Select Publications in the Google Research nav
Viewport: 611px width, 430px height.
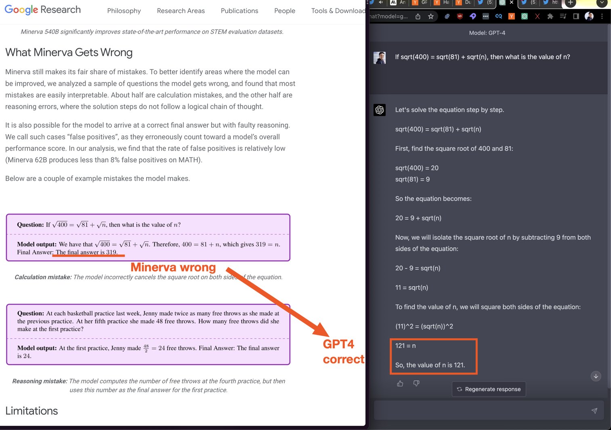tap(239, 11)
